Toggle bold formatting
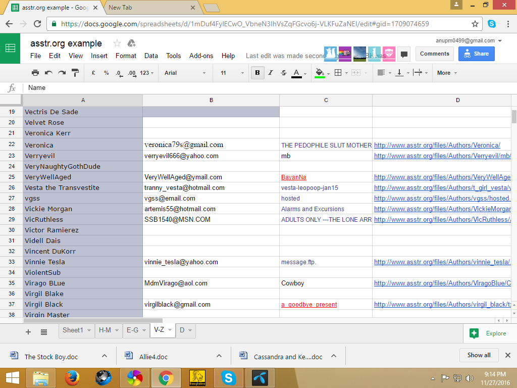Viewport: 517px width, 388px height. pyautogui.click(x=257, y=73)
